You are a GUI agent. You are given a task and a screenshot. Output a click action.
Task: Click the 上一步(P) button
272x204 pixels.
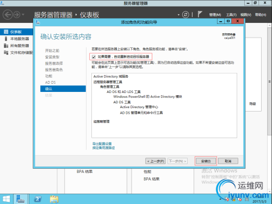156,161
